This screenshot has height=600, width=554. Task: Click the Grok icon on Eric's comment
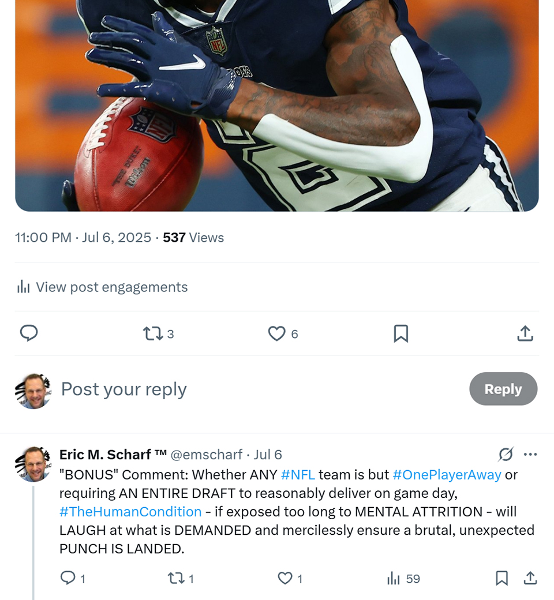pyautogui.click(x=506, y=455)
